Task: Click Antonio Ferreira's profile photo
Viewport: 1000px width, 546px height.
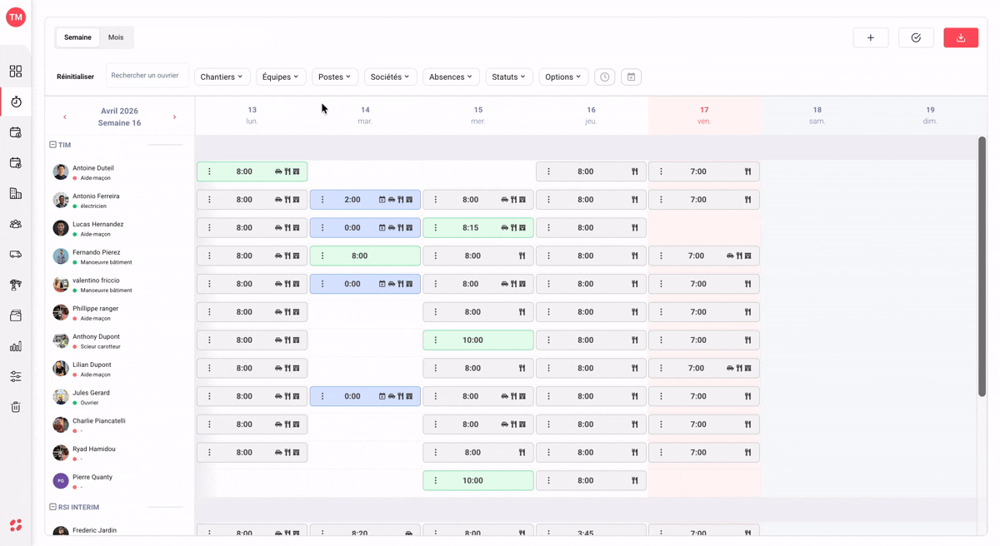Action: coord(61,200)
